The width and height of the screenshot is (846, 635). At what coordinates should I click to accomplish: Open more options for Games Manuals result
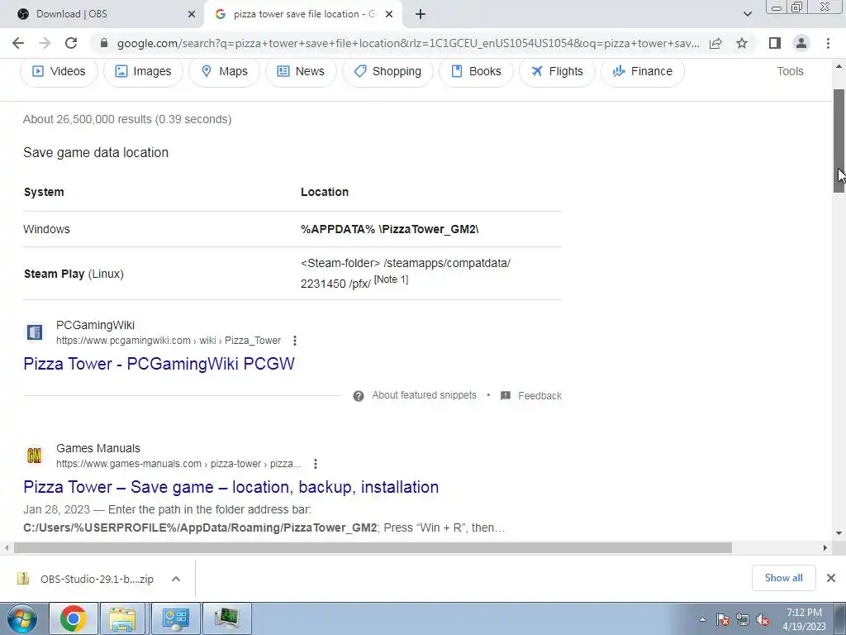[315, 464]
